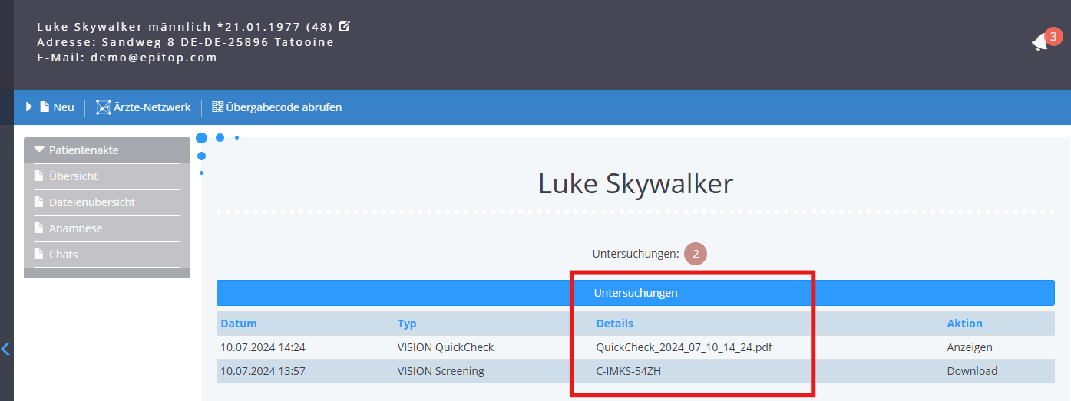The width and height of the screenshot is (1071, 401).
Task: Click the edit patient data pencil icon
Action: [x=344, y=26]
